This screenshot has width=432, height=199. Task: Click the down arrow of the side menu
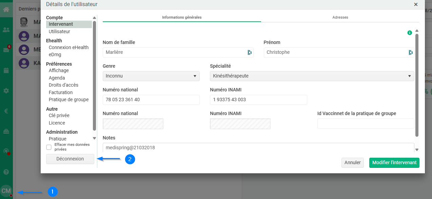pyautogui.click(x=94, y=138)
